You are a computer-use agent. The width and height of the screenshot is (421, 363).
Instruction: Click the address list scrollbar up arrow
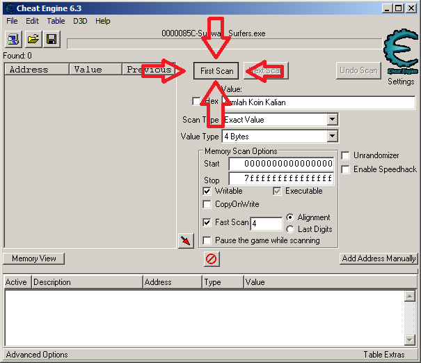pos(409,296)
